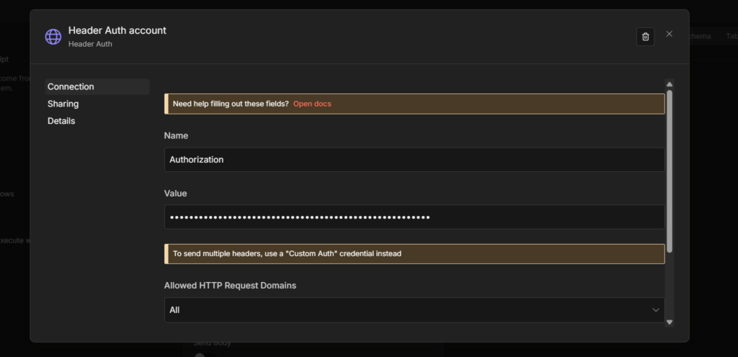The image size is (738, 357).
Task: Focus the Name field containing Authorization
Action: pyautogui.click(x=414, y=160)
